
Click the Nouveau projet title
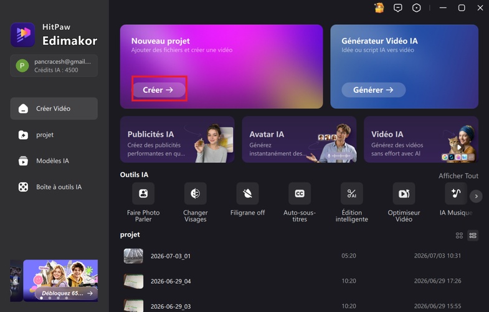(x=160, y=41)
